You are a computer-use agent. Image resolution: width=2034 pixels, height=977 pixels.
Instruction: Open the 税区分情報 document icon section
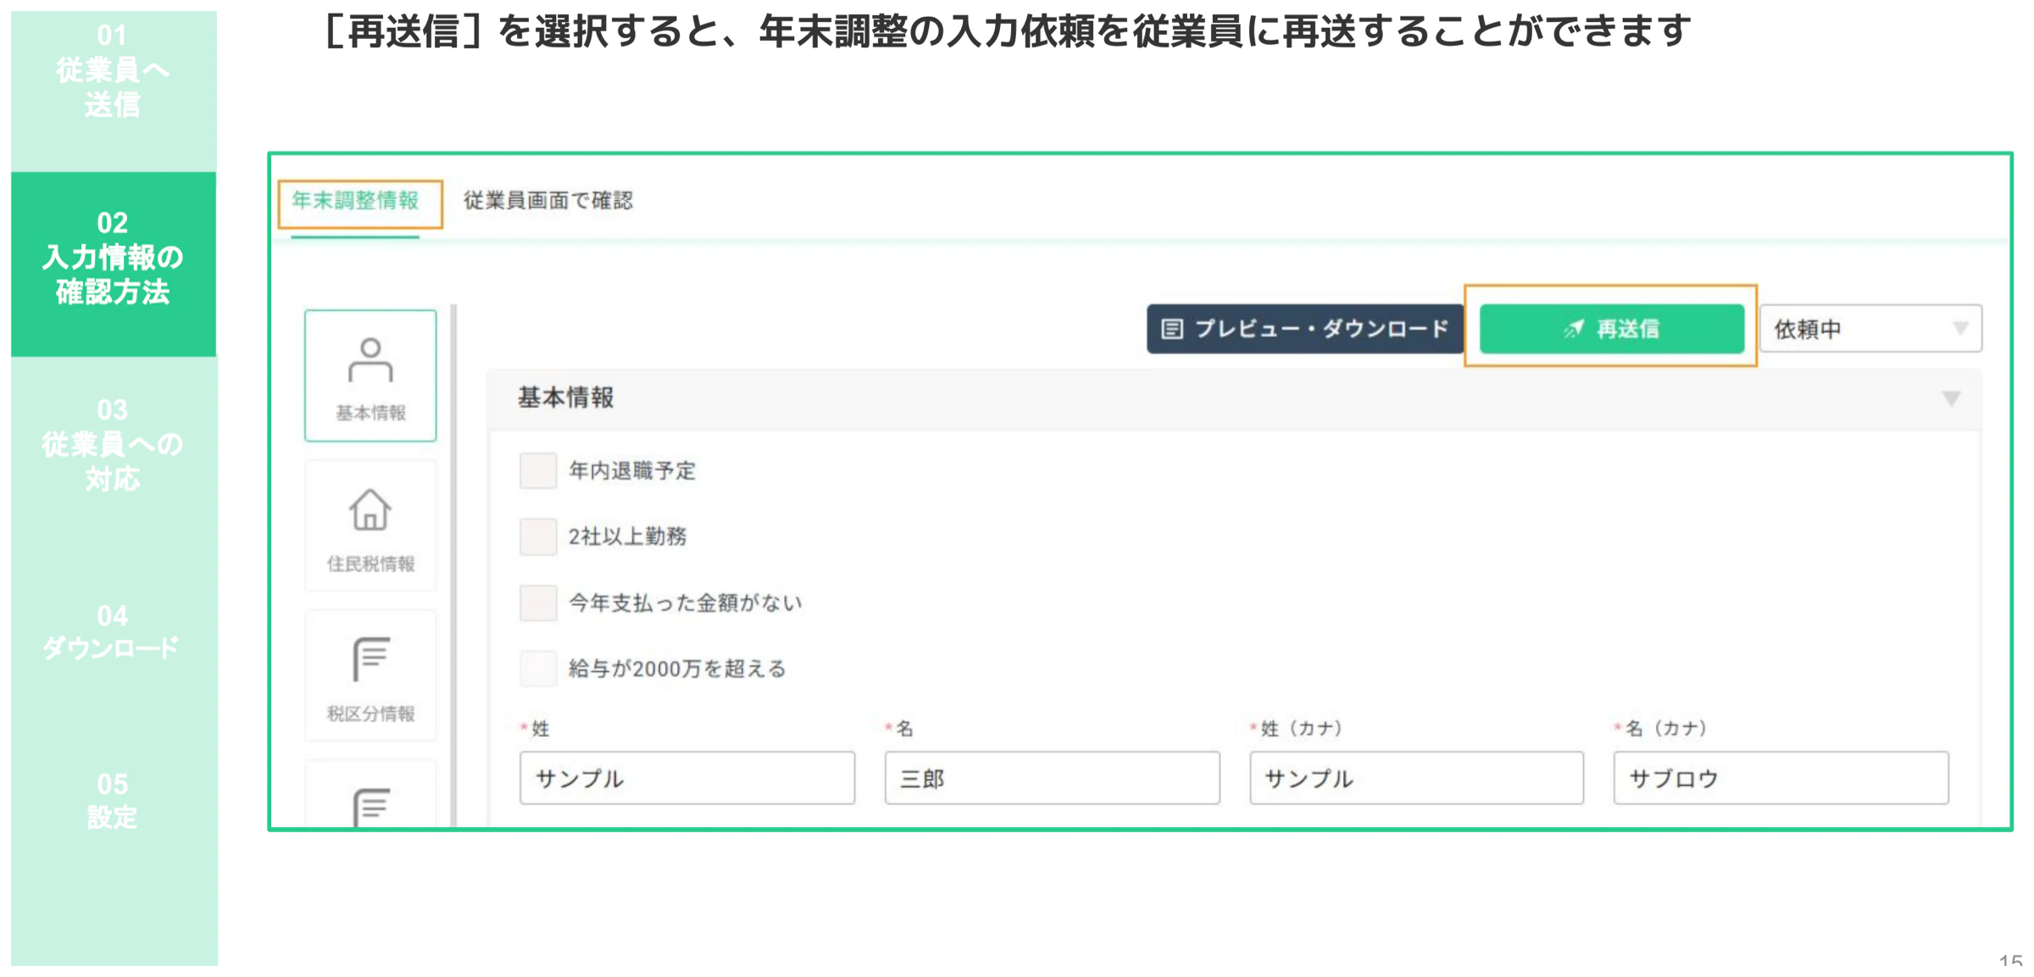pyautogui.click(x=370, y=675)
